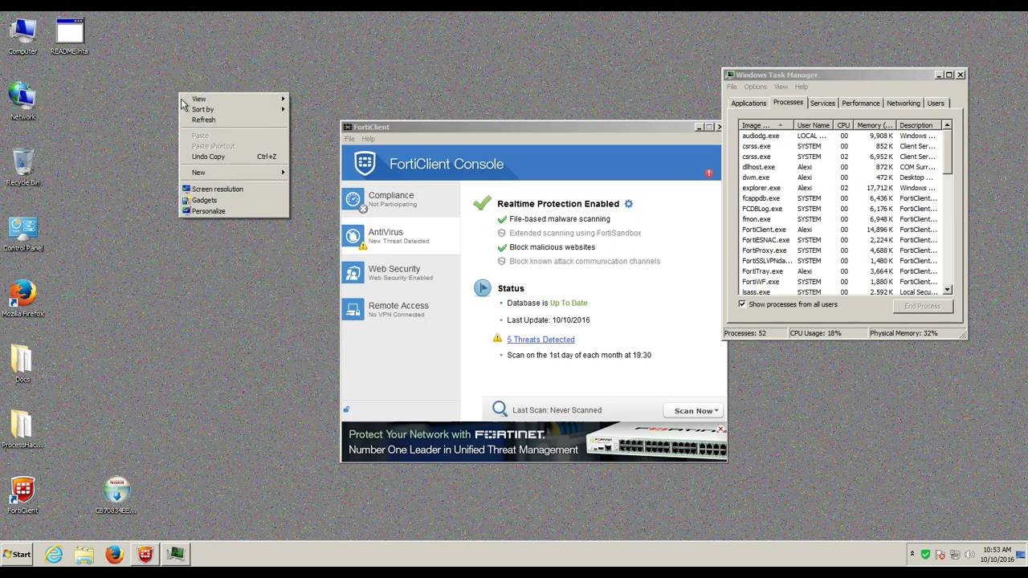Image resolution: width=1028 pixels, height=578 pixels.
Task: Open Firefox from the taskbar
Action: point(114,554)
